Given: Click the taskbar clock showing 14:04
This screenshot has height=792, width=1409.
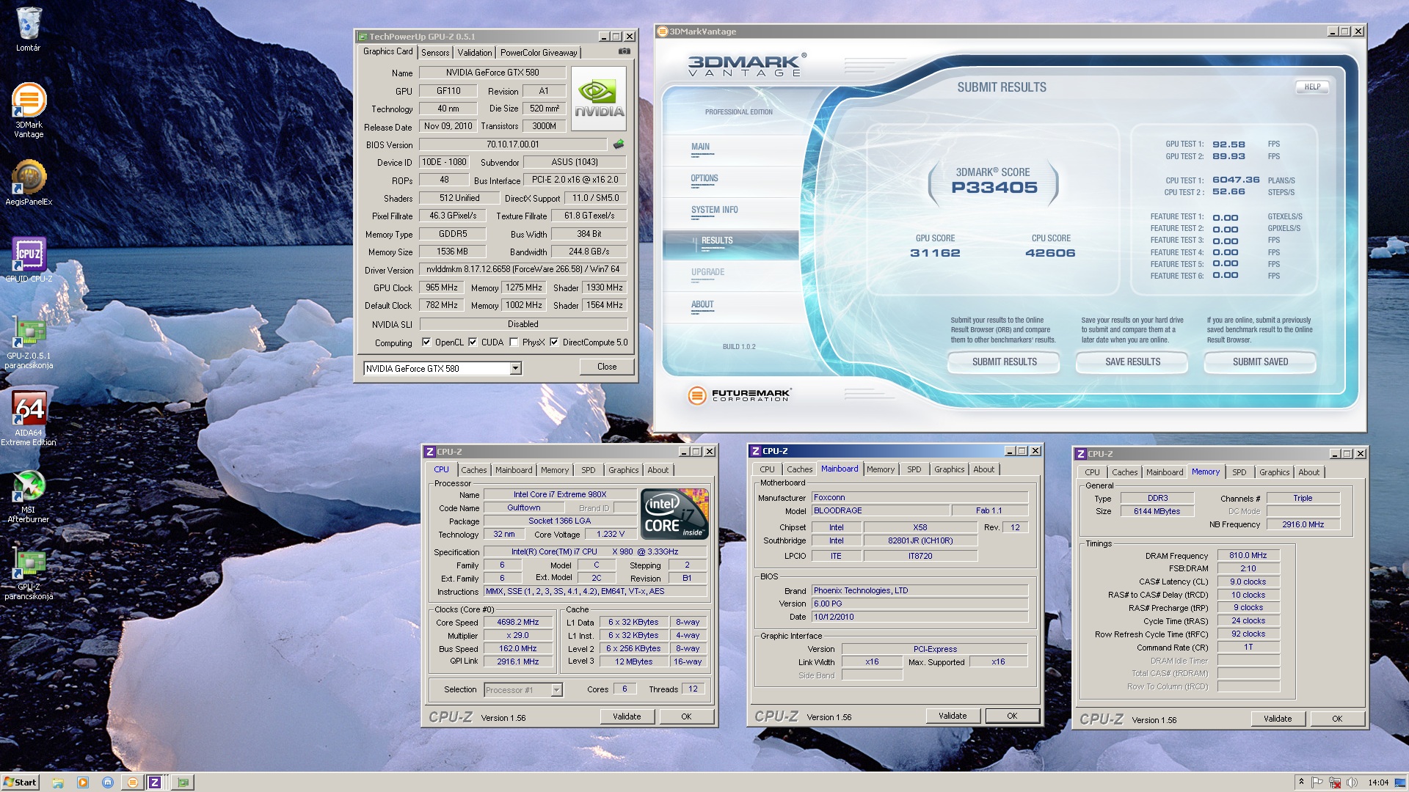Looking at the screenshot, I should pyautogui.click(x=1378, y=782).
